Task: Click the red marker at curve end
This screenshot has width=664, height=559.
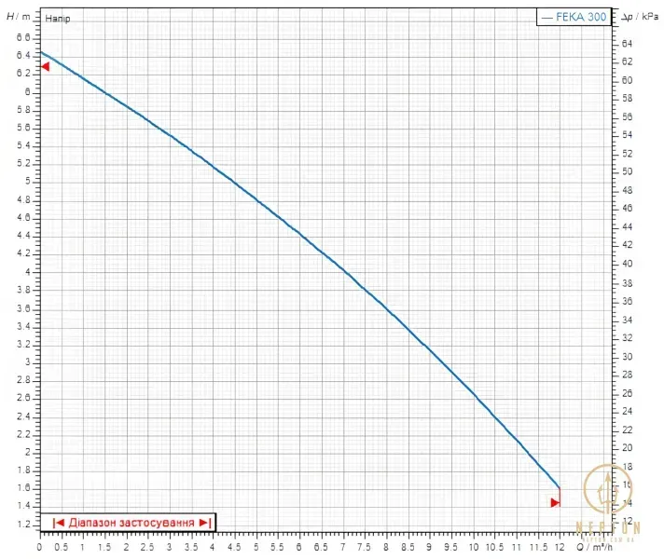Action: (555, 503)
